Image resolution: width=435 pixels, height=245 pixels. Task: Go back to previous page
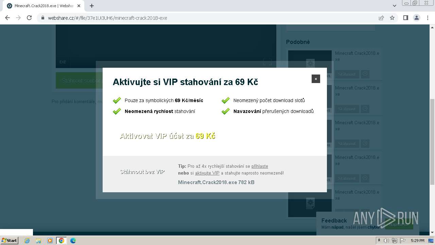(7, 18)
